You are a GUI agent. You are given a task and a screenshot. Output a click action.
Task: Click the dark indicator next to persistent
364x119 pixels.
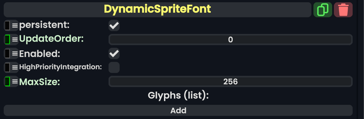(8, 26)
